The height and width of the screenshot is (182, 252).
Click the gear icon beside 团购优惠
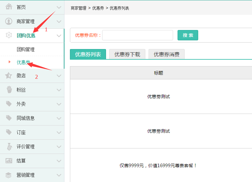tap(9, 35)
